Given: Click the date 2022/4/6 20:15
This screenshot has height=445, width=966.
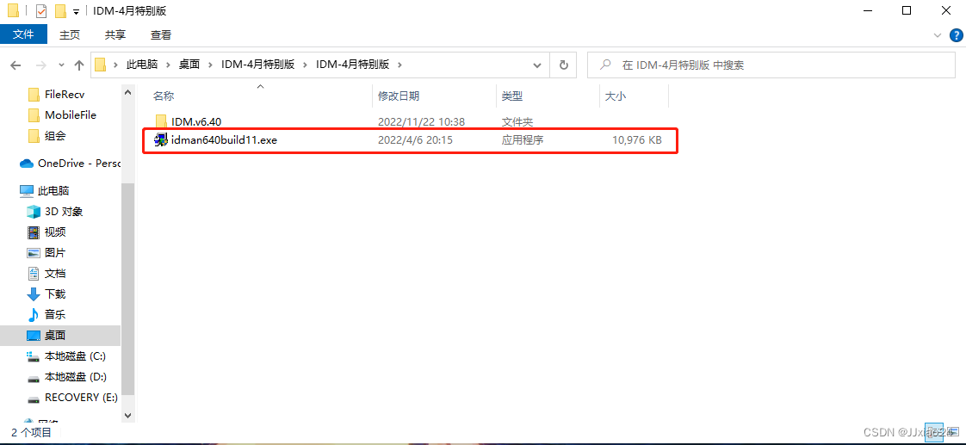Looking at the screenshot, I should [x=415, y=140].
